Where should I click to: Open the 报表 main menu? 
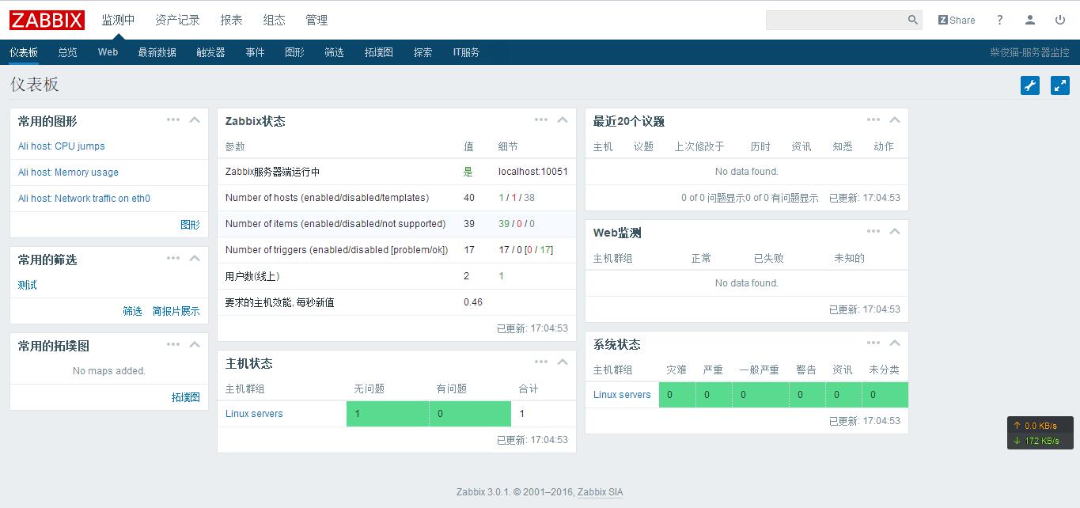(231, 20)
